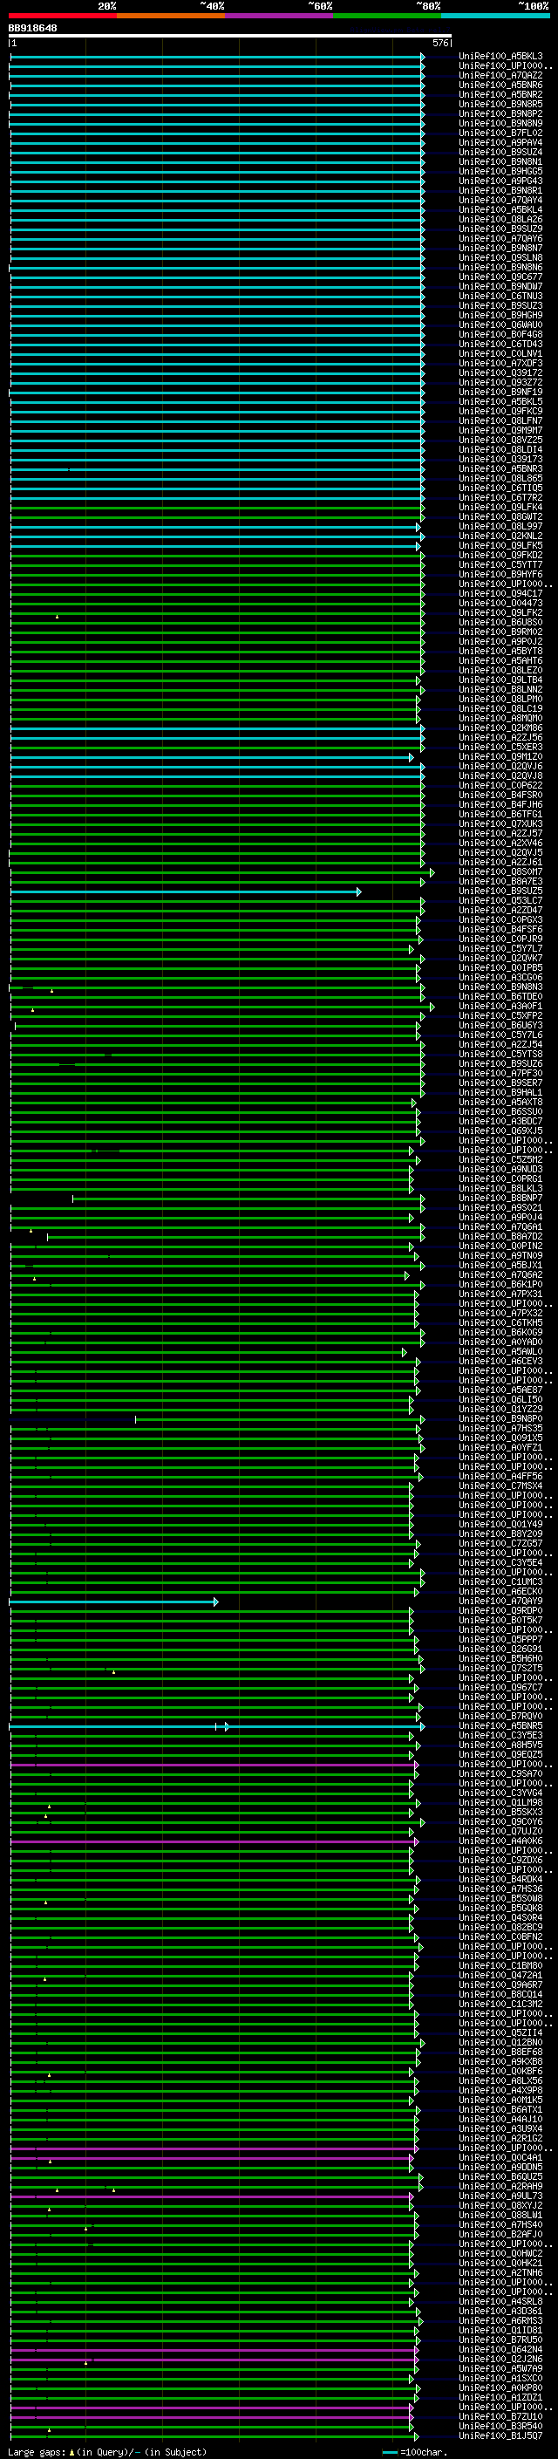Image resolution: width=558 pixels, height=2459 pixels.
Task: Click the short cyan alignment bar for B9SUZ5
Action: (185, 891)
